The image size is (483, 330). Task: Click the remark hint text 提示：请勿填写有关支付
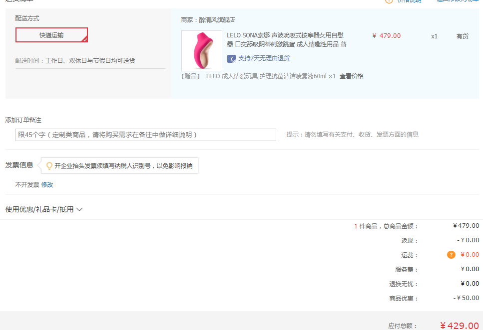coord(353,135)
